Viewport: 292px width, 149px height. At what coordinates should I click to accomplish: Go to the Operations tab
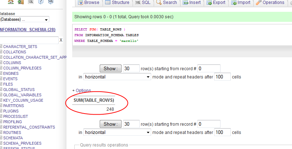click(270, 3)
